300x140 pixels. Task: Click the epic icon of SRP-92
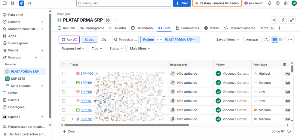(x=78, y=119)
